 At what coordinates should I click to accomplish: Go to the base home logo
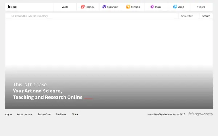12,7
